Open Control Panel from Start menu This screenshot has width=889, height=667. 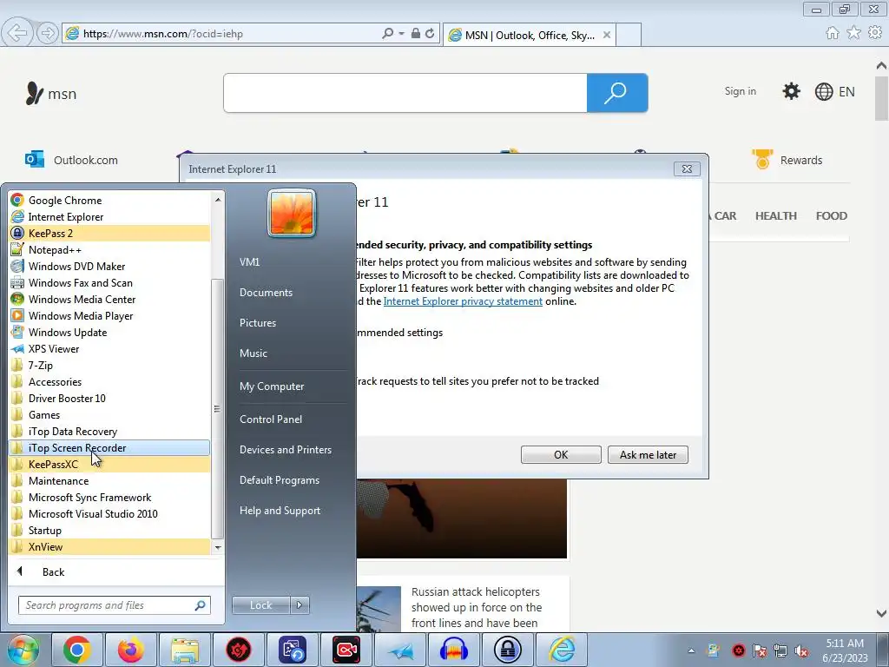271,419
